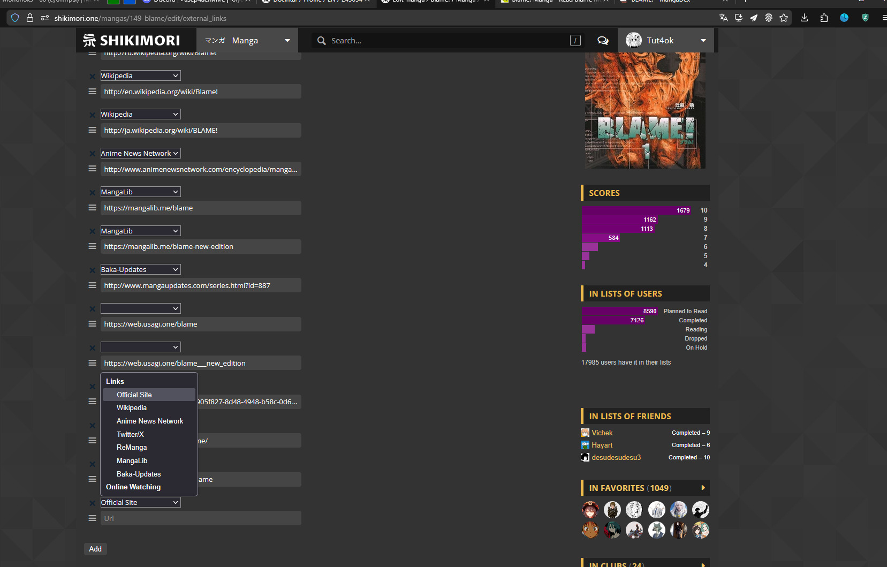887x567 pixels.
Task: Click the BLAME! manga cover image
Action: [645, 110]
